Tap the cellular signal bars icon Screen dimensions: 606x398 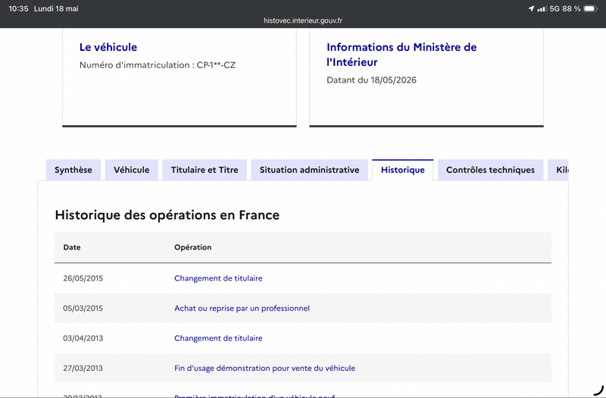click(542, 8)
